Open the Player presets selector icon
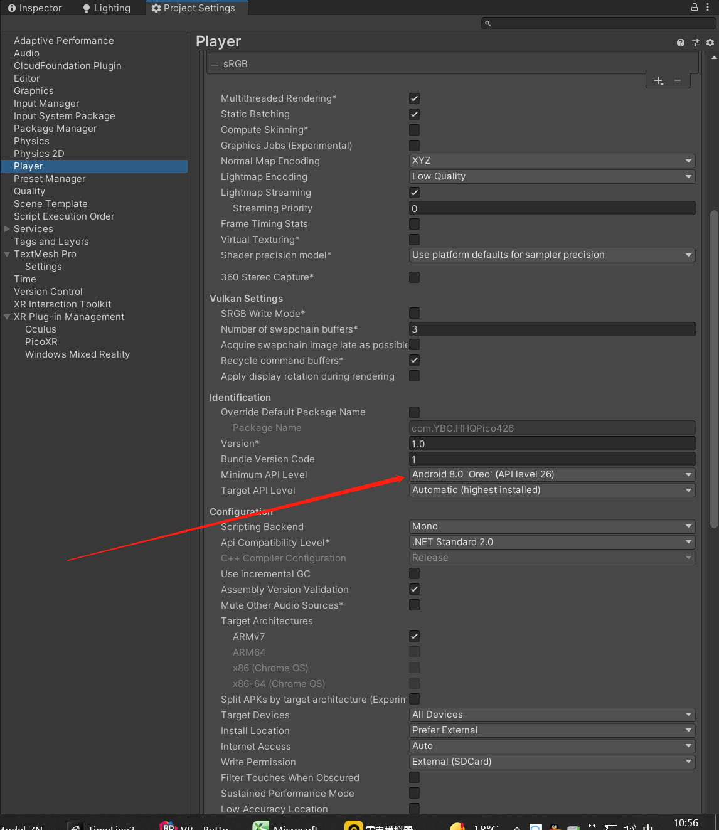The height and width of the screenshot is (830, 719). tap(695, 43)
